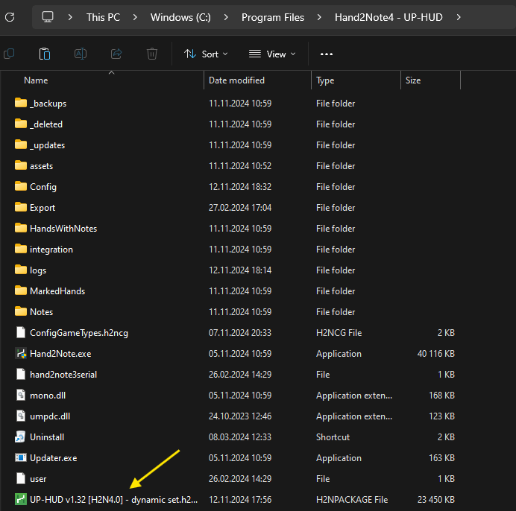Click the Copy toolbar icon
Screen dimensions: 516x511
9,54
